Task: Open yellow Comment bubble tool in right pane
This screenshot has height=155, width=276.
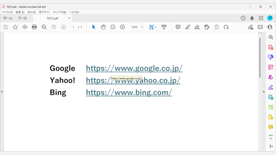Action: pyautogui.click(x=271, y=127)
